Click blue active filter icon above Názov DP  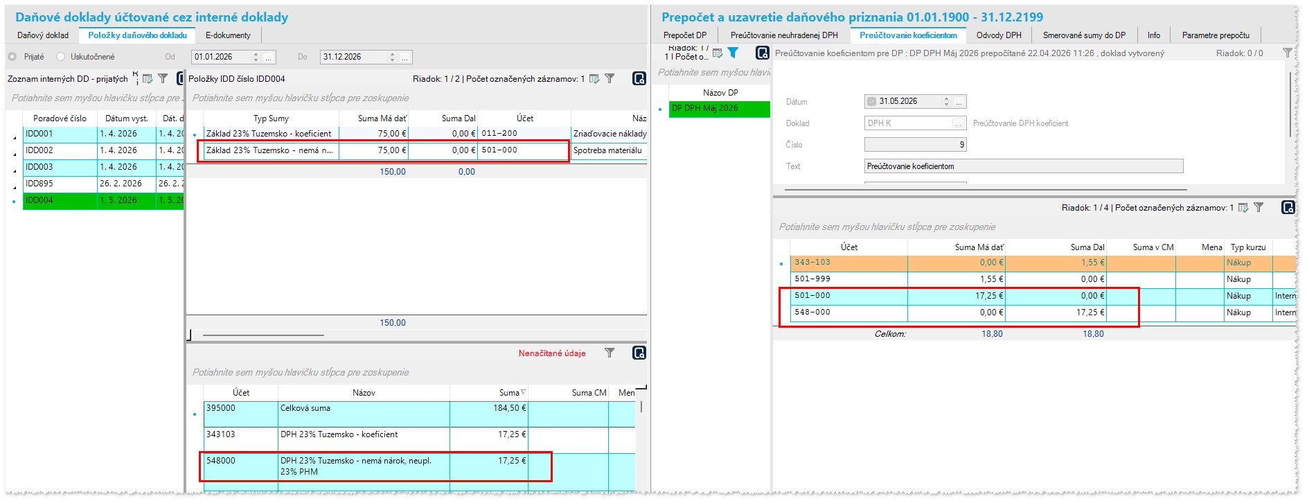733,53
